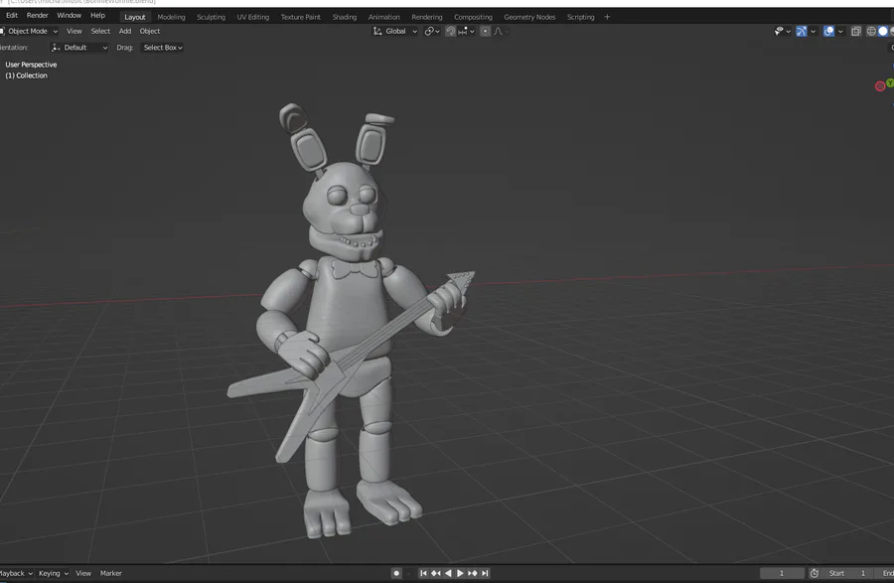The width and height of the screenshot is (894, 583).
Task: Switch to the Modeling workspace tab
Action: point(171,17)
